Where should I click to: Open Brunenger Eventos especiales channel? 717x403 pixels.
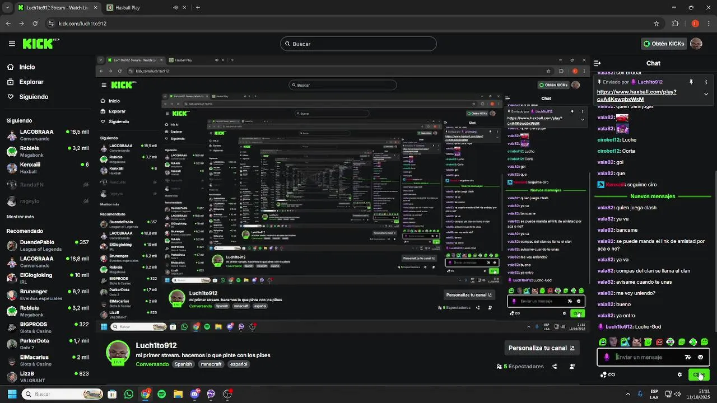click(x=47, y=294)
